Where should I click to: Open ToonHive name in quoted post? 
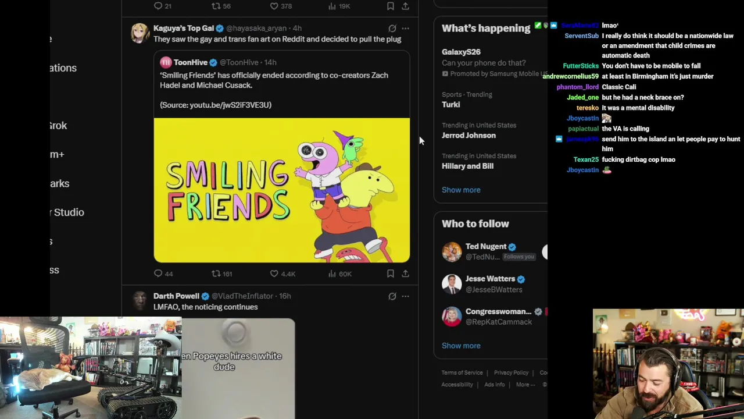pyautogui.click(x=191, y=62)
